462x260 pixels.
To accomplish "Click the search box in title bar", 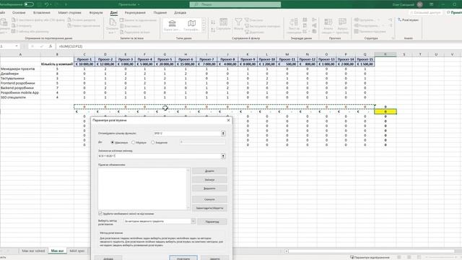I will (x=235, y=4).
